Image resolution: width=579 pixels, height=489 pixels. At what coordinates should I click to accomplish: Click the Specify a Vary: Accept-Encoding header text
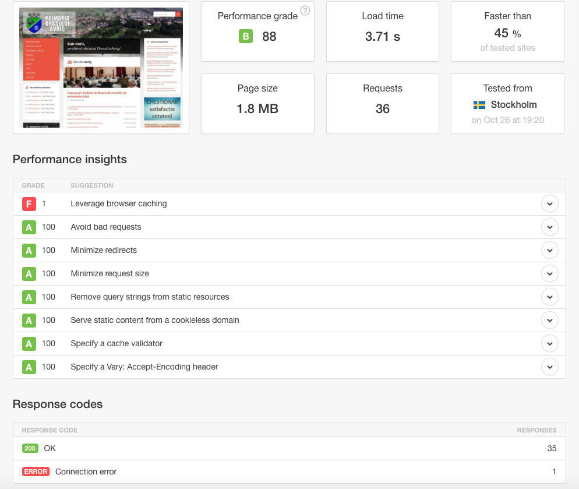click(144, 367)
